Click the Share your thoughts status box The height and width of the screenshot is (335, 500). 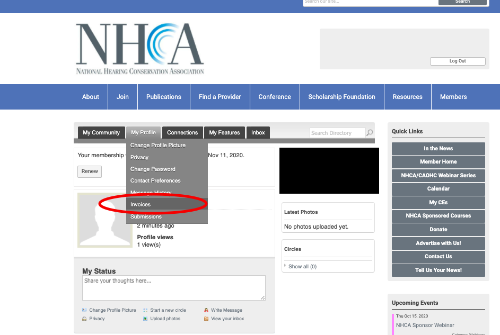(x=174, y=288)
